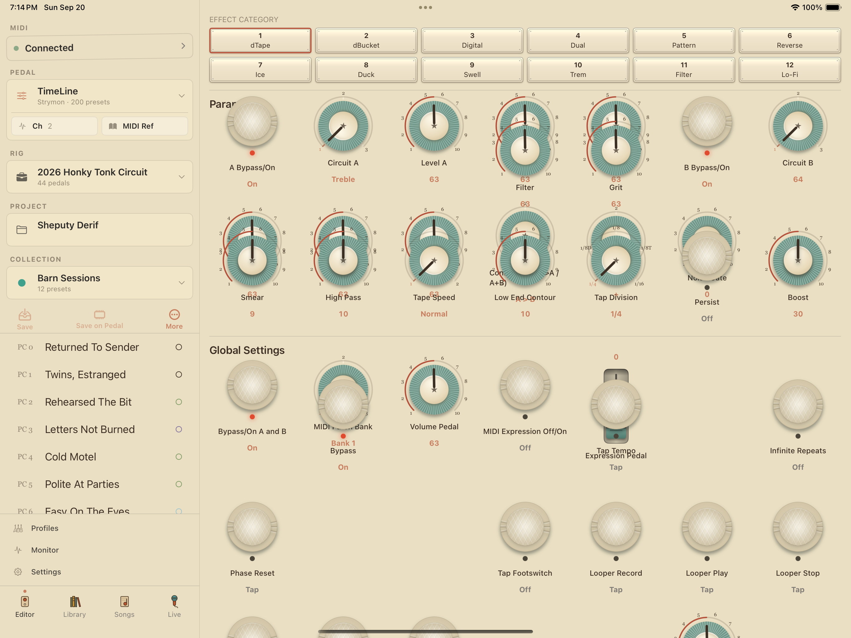Open the MIDI Connected chevron row

tap(100, 47)
